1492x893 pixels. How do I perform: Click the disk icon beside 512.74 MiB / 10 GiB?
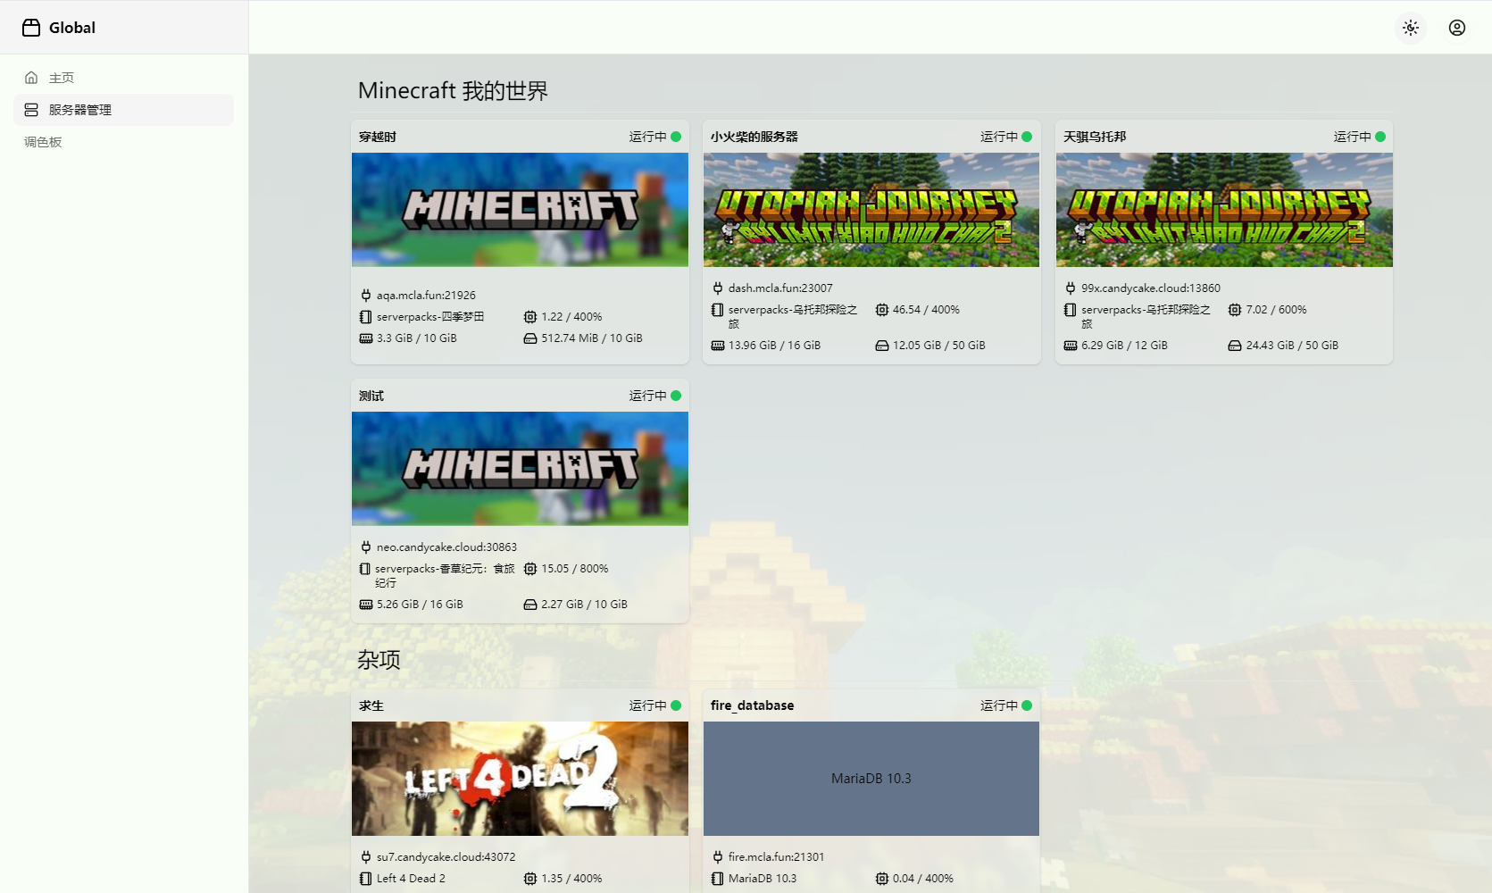[530, 338]
